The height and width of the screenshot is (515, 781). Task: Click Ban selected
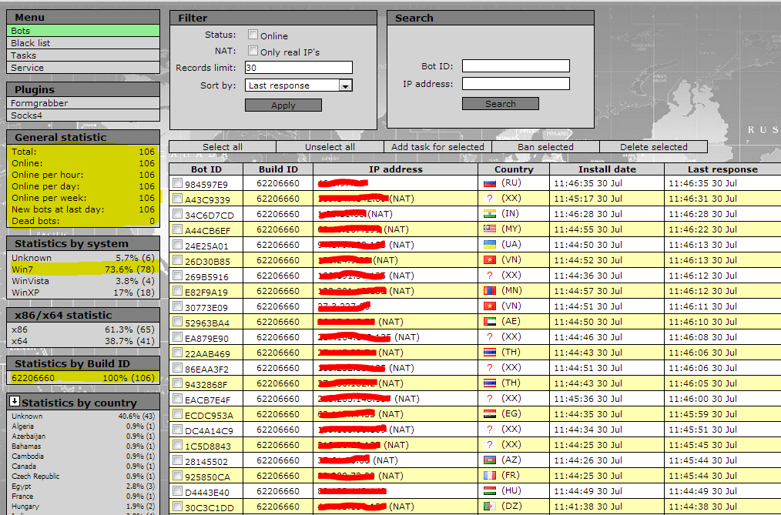(545, 147)
